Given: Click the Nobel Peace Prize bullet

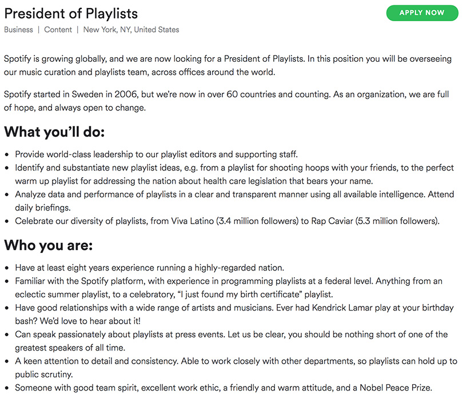Looking at the screenshot, I should click(223, 388).
